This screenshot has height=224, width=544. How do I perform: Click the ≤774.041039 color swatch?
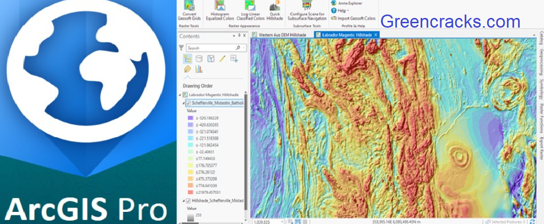coord(189,186)
